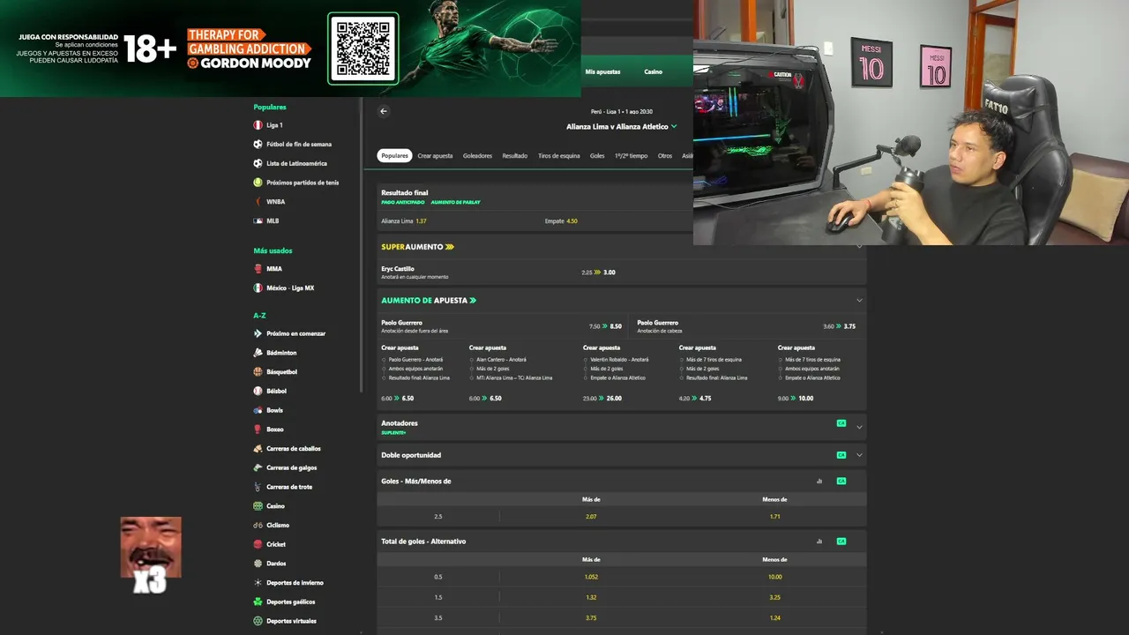Open the Otros tab
Screen dimensions: 1129x635
tap(665, 156)
